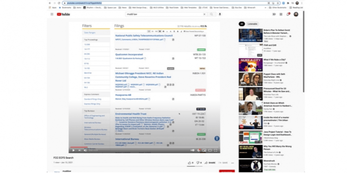Open 'Inside the mind of a master procrastinator'
Image resolution: width=347 pixels, height=173 pixels.
pos(250,123)
